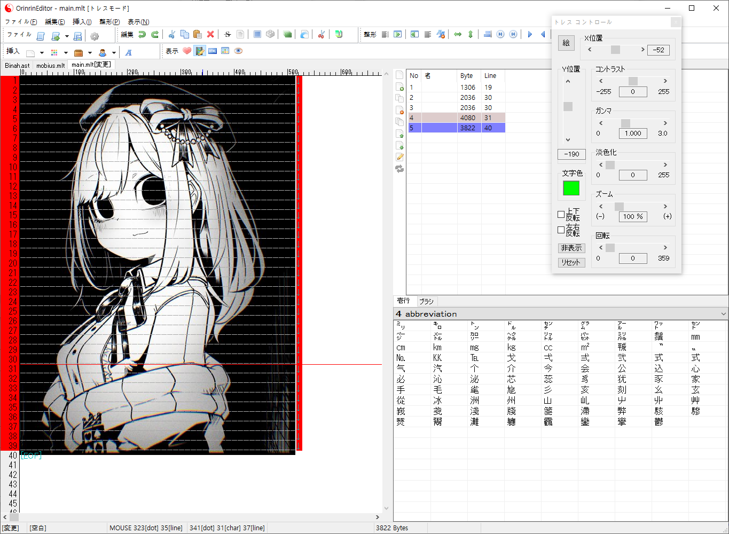Click the gear settings icon in file toolbar

(95, 36)
